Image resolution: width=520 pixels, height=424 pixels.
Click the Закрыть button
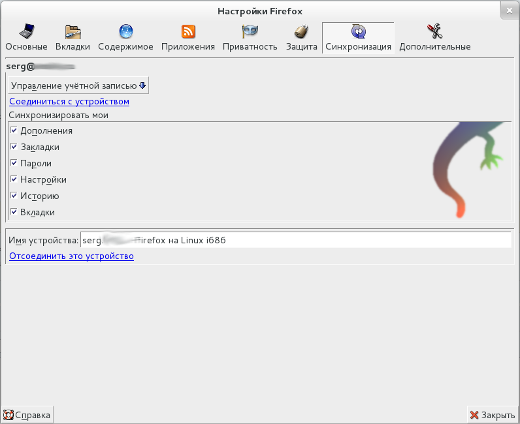coord(493,415)
